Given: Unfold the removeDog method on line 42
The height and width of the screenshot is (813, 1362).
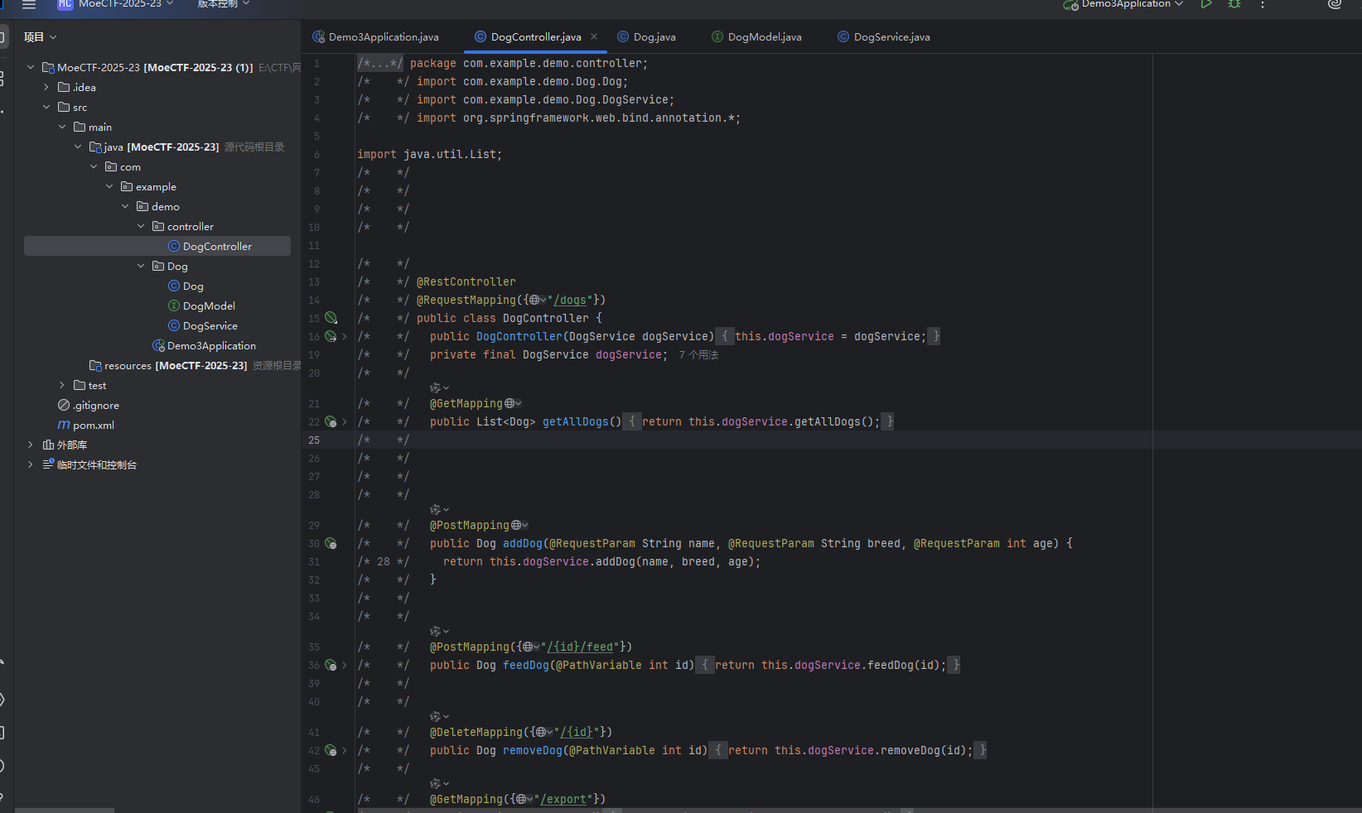Looking at the screenshot, I should click(x=345, y=750).
